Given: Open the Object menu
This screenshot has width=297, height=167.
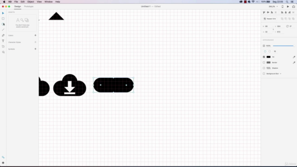Looking at the screenshot, I should click(31, 2).
